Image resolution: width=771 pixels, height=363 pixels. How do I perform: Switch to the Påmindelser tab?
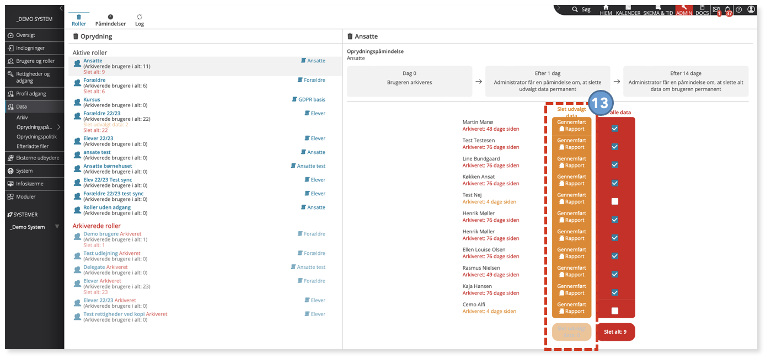[x=110, y=20]
